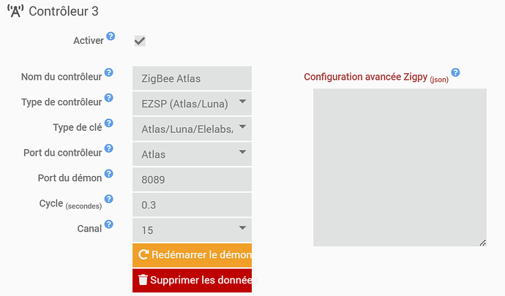Click help icon for Configuration avancée Zigpy
The image size is (505, 296).
point(455,73)
